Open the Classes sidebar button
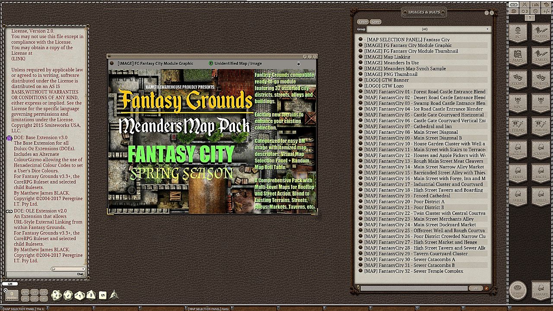The image size is (553, 311). click(x=540, y=150)
